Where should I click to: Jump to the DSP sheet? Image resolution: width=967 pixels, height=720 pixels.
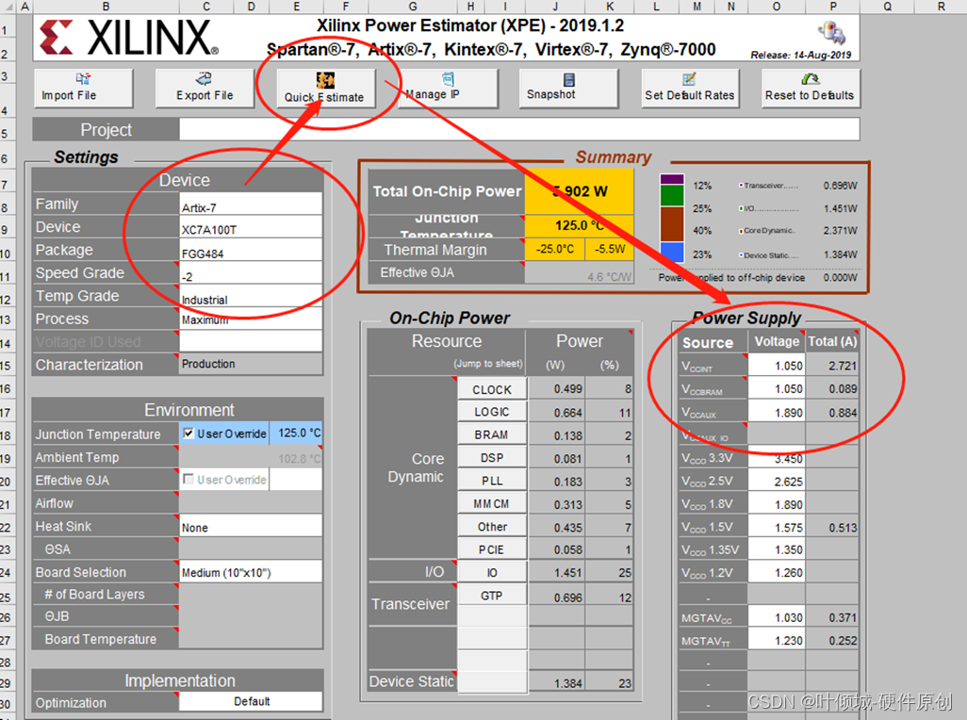click(492, 457)
